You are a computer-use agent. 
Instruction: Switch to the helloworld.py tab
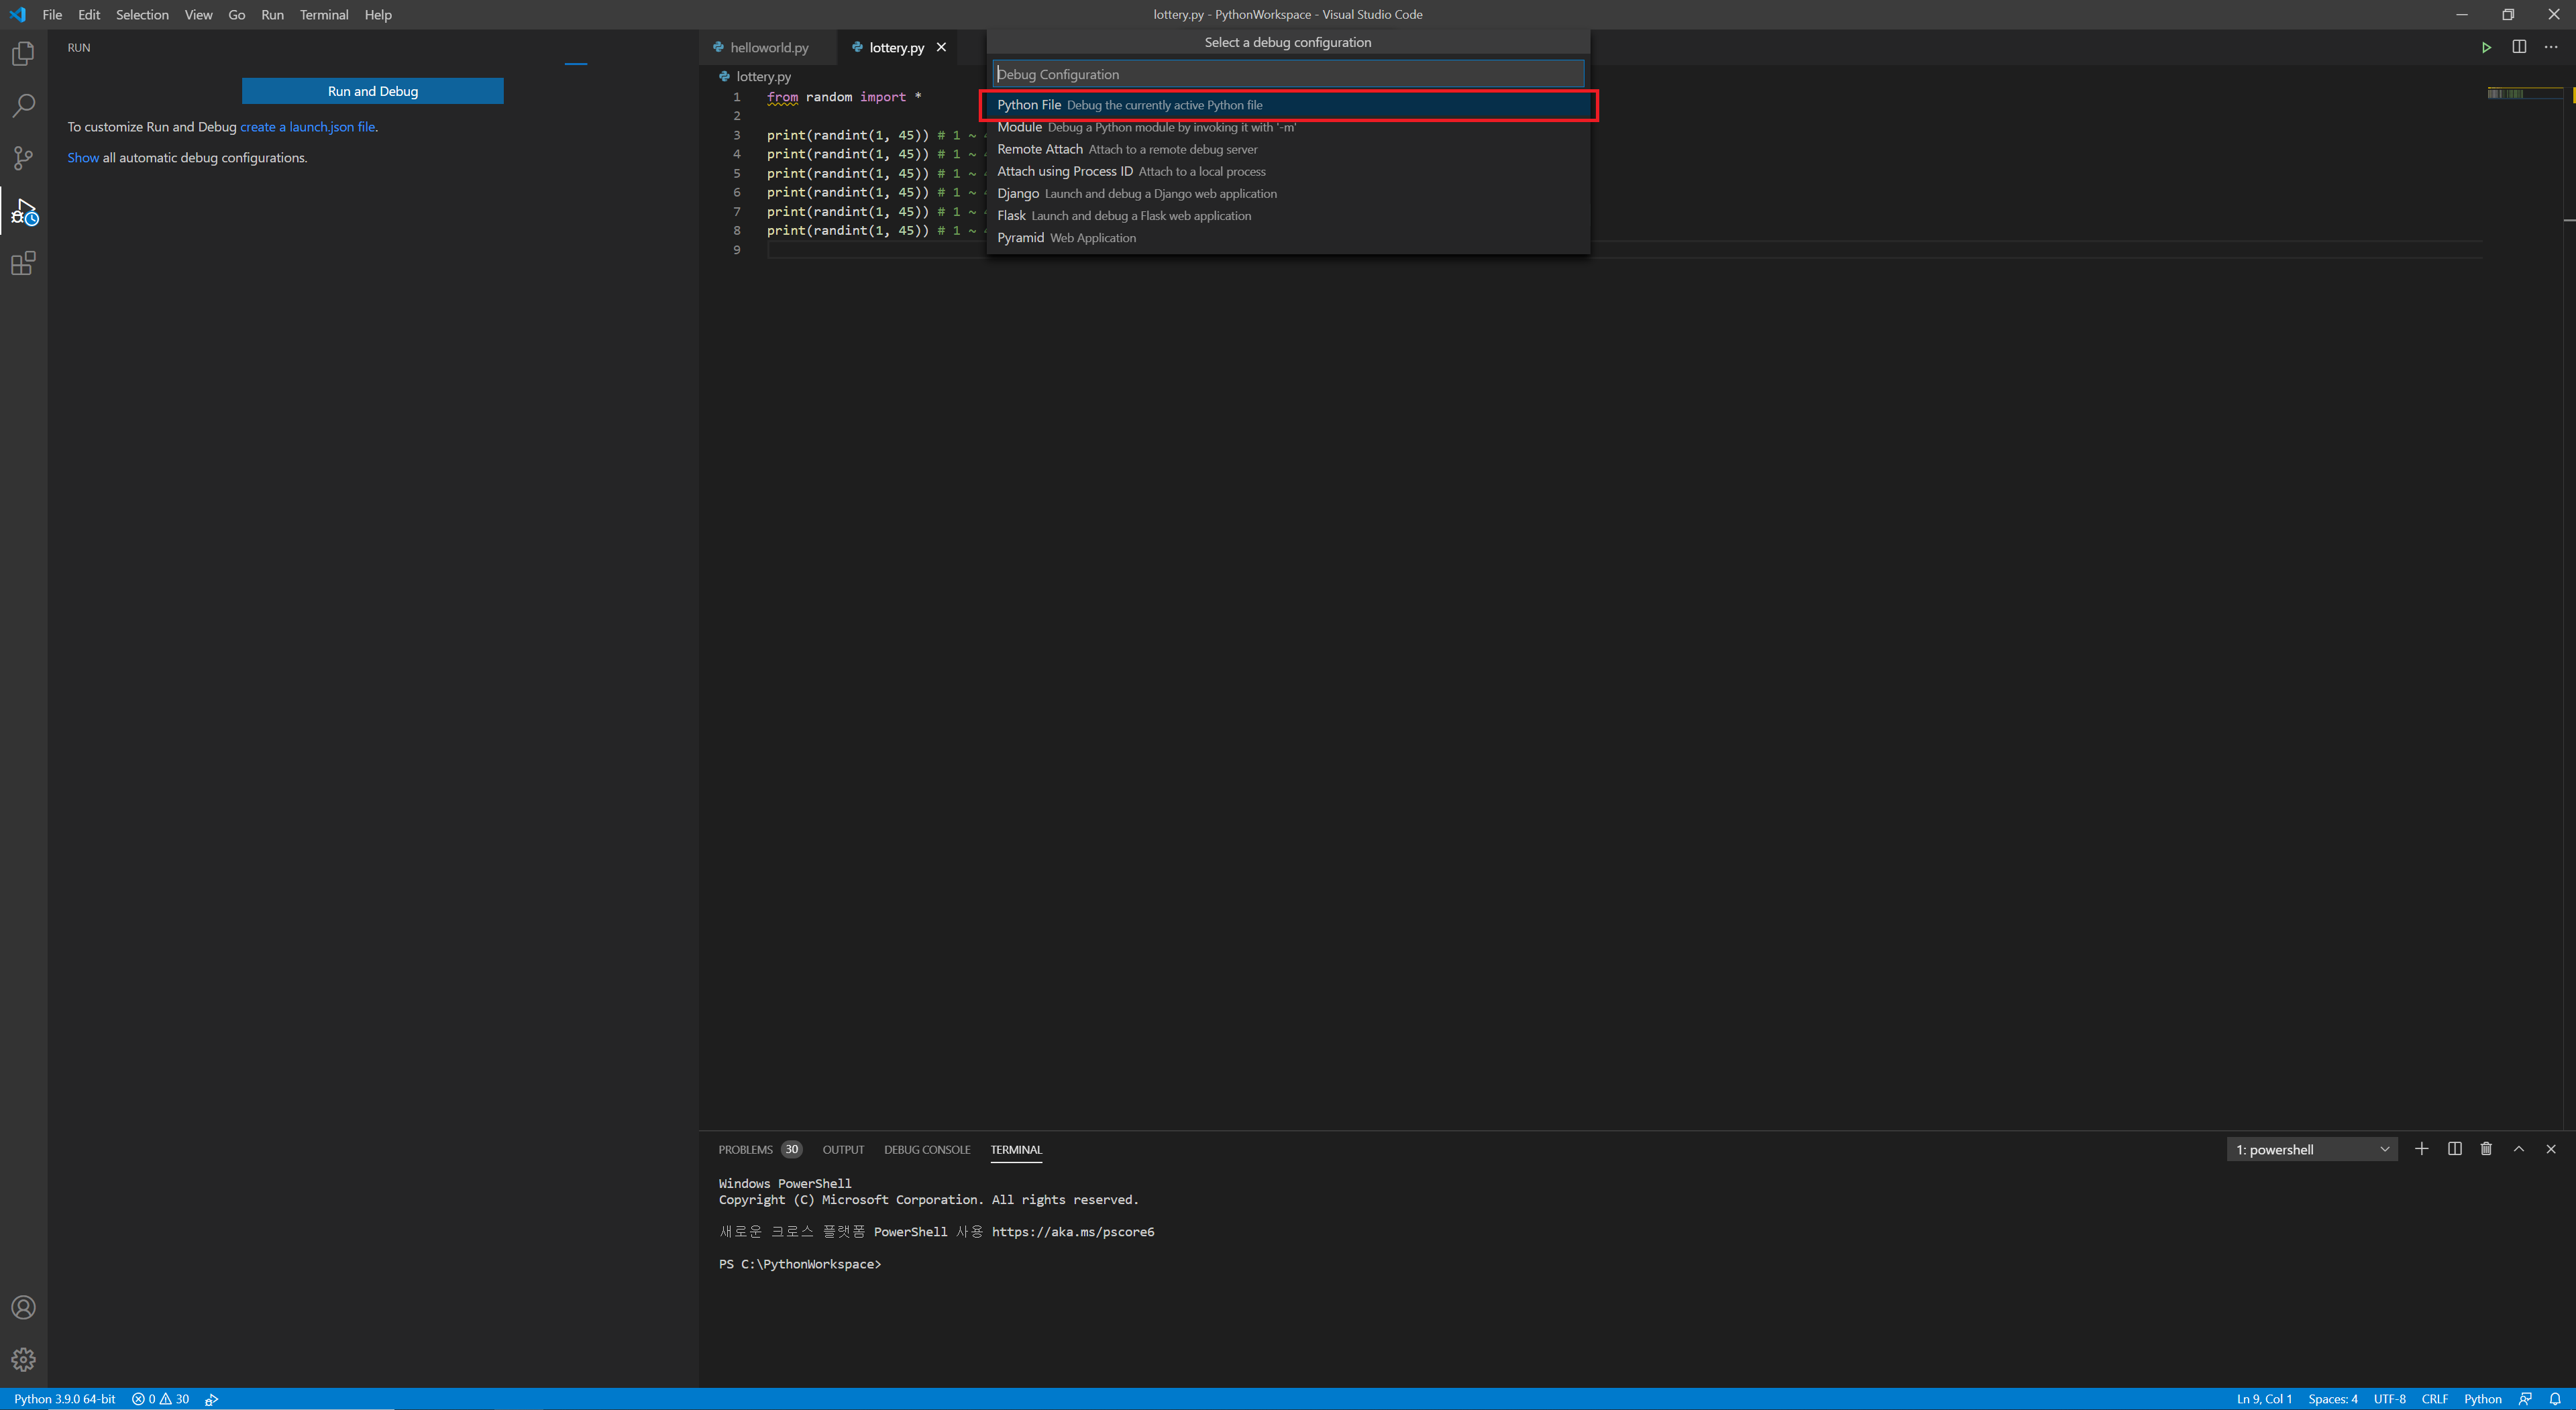coord(768,47)
